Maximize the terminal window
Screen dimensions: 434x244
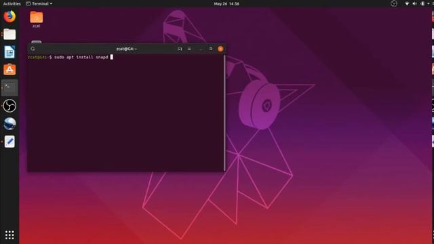pos(211,49)
